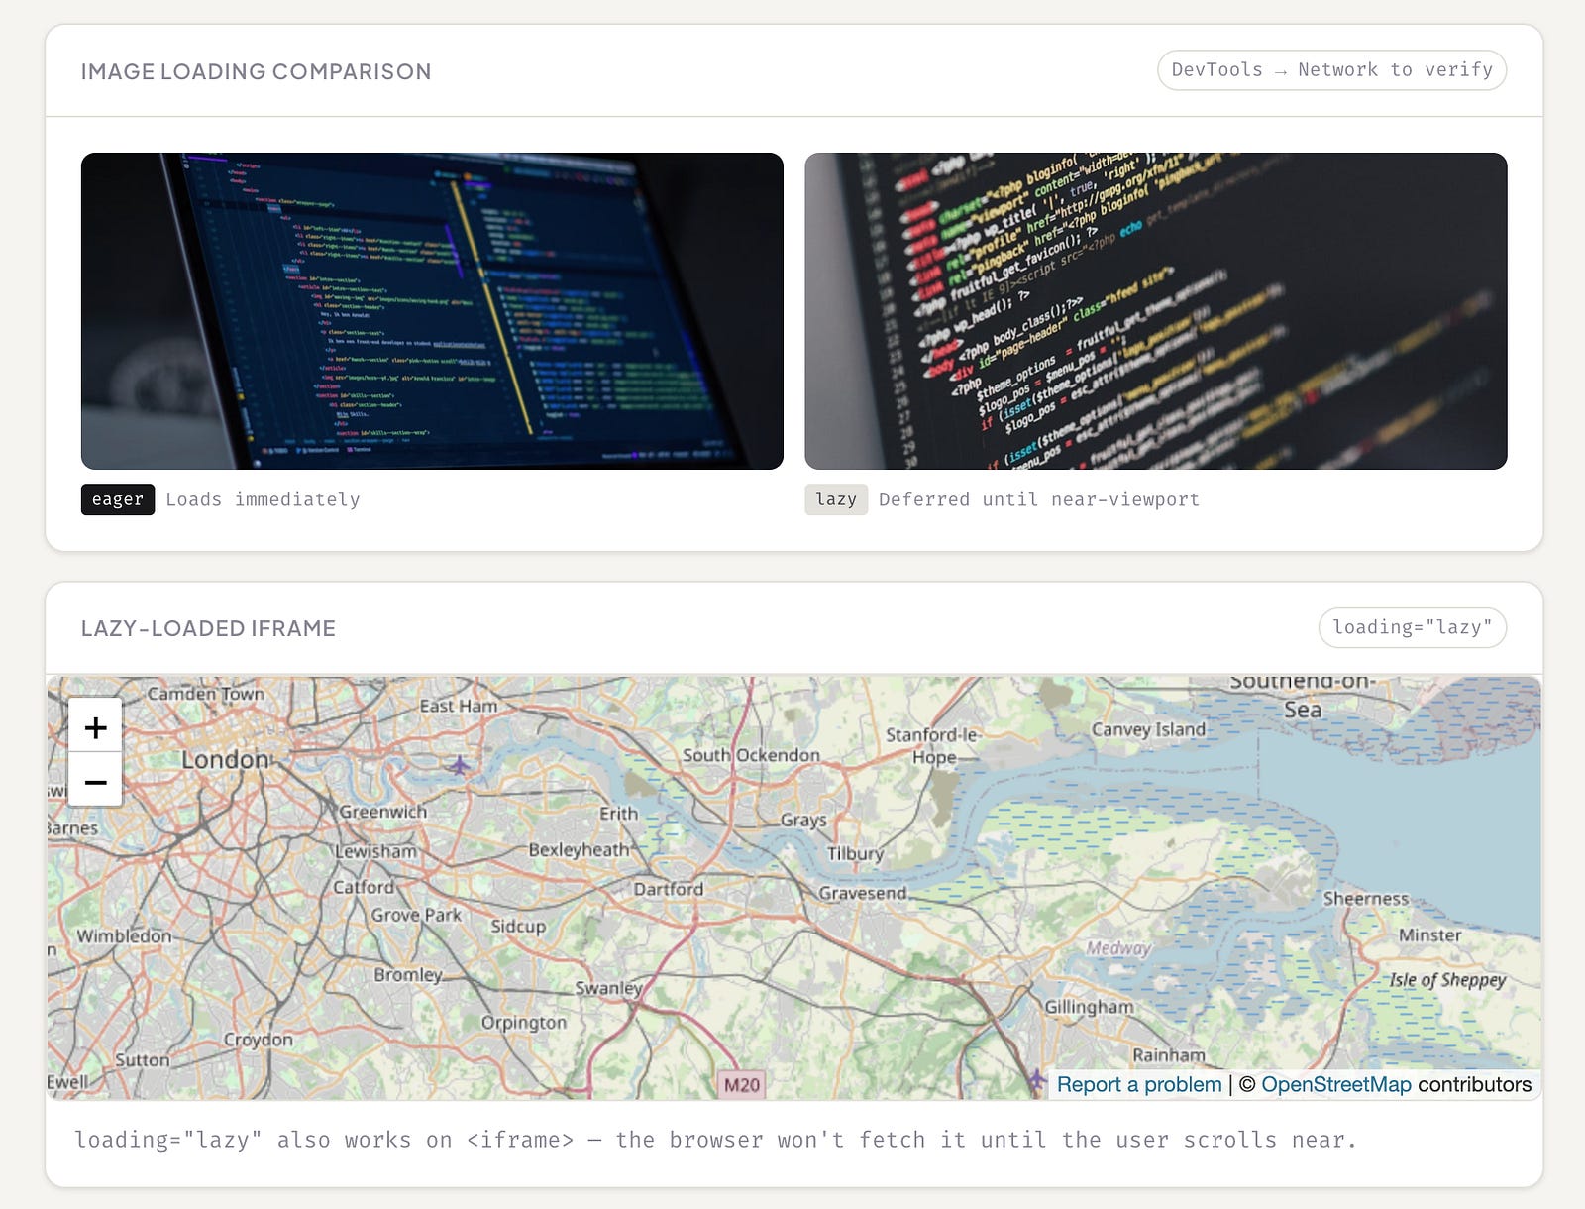Click the South Ockendon label on map
This screenshot has width=1585, height=1209.
point(751,755)
